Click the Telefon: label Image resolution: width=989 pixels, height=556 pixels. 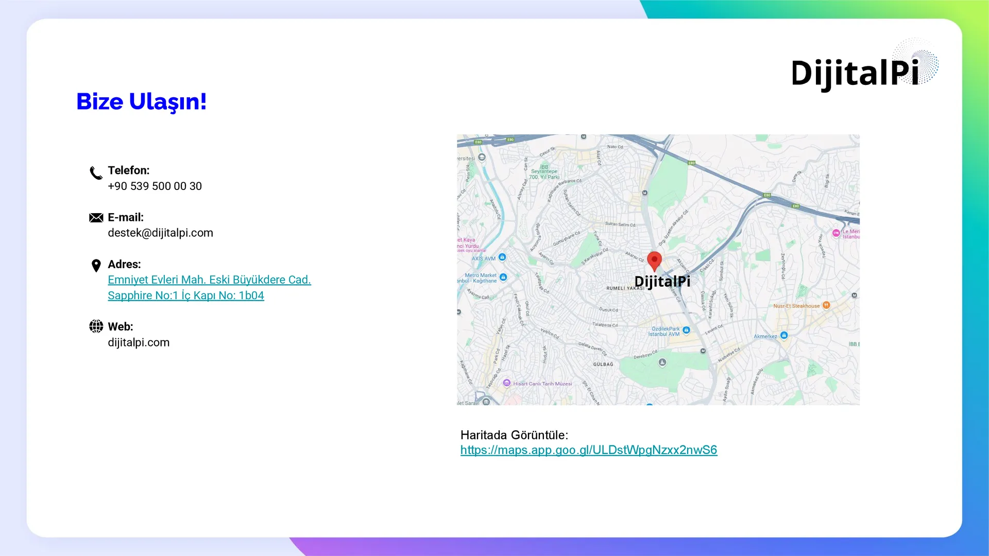click(x=129, y=170)
